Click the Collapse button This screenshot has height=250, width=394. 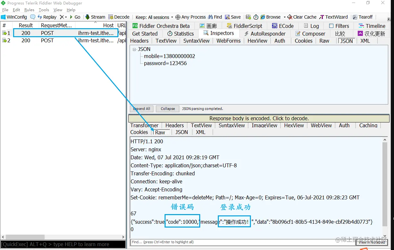(168, 109)
